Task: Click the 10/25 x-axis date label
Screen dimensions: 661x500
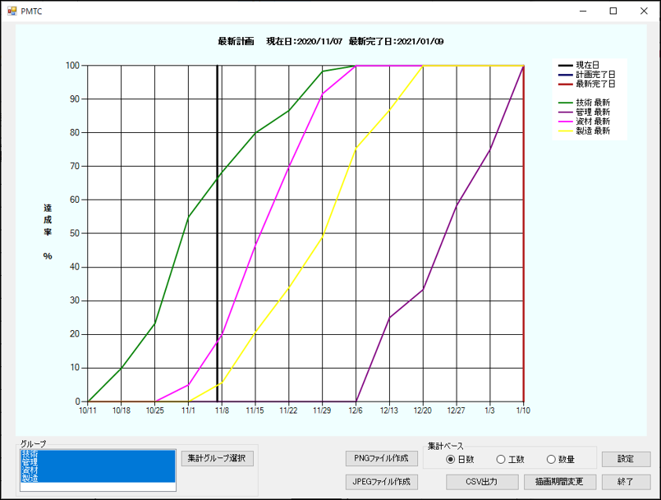Action: pos(154,411)
